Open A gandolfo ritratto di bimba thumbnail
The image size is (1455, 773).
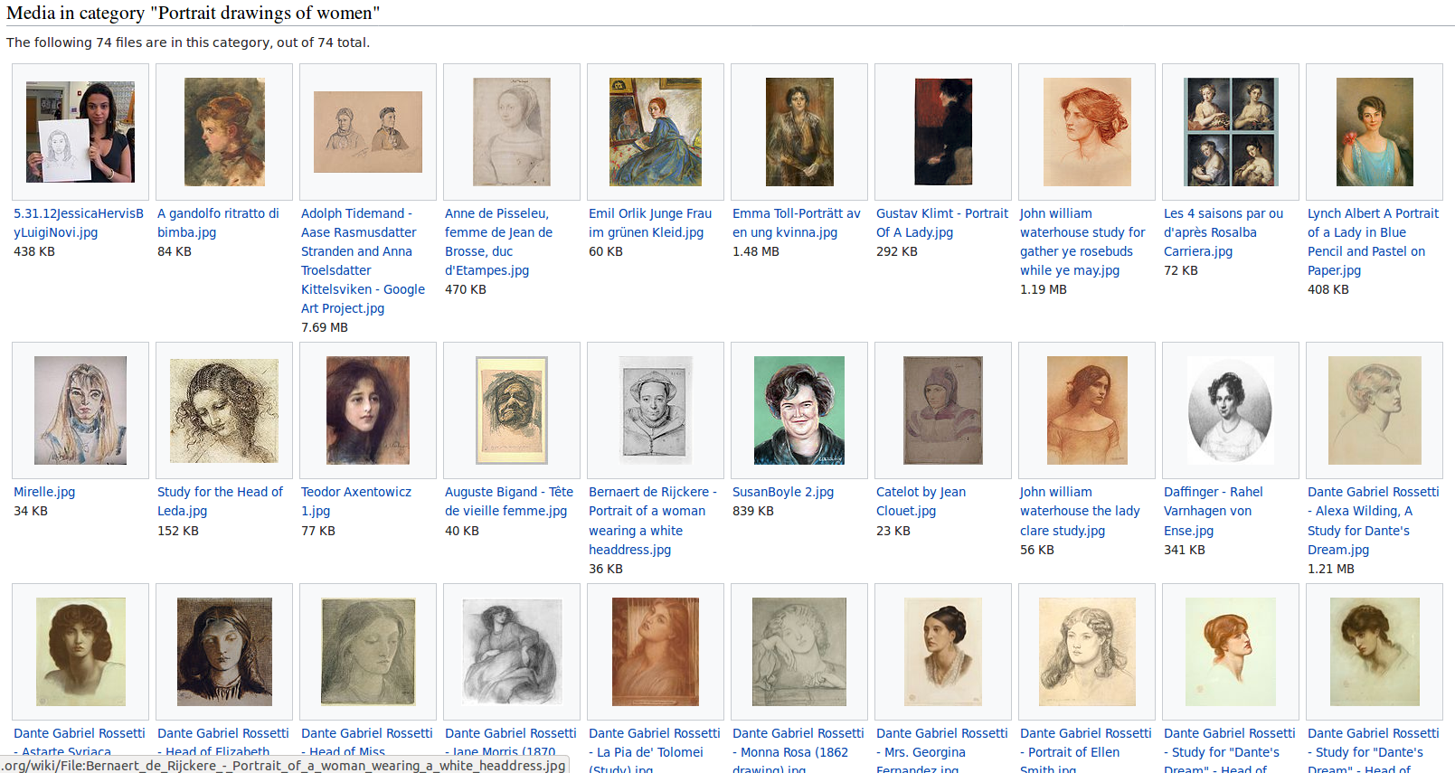pos(224,132)
